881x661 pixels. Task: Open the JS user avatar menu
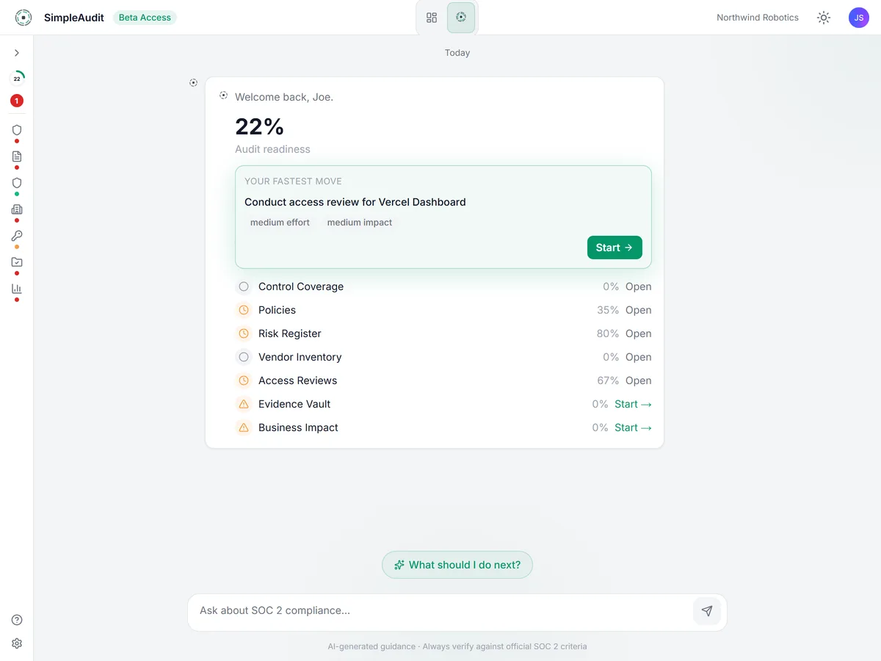(x=859, y=18)
